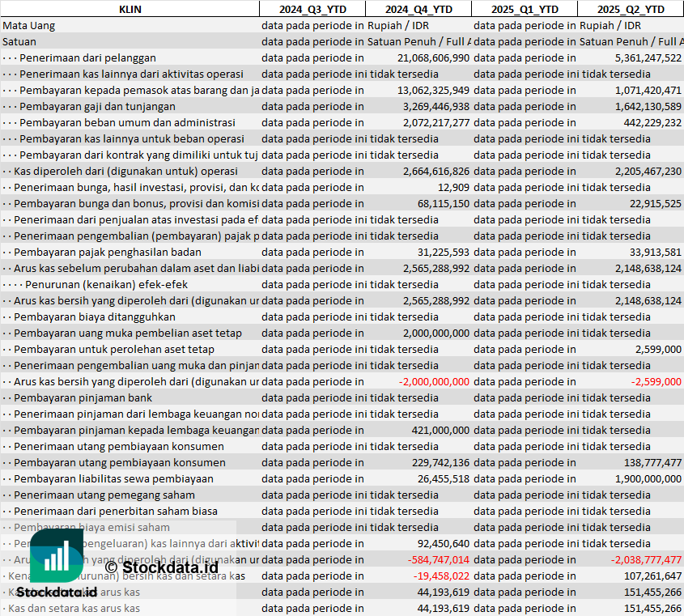Select value 138,777,477
684x616 pixels.
(652, 462)
